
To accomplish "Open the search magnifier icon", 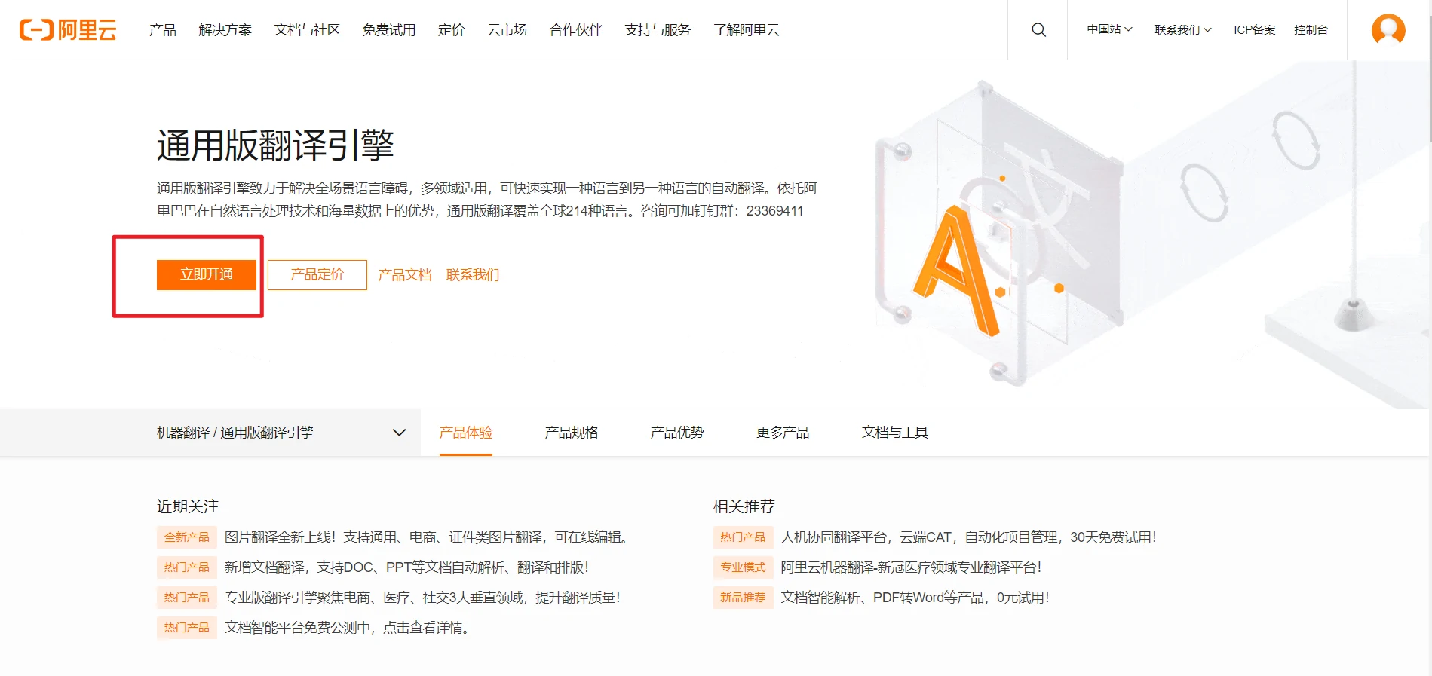I will [1038, 30].
